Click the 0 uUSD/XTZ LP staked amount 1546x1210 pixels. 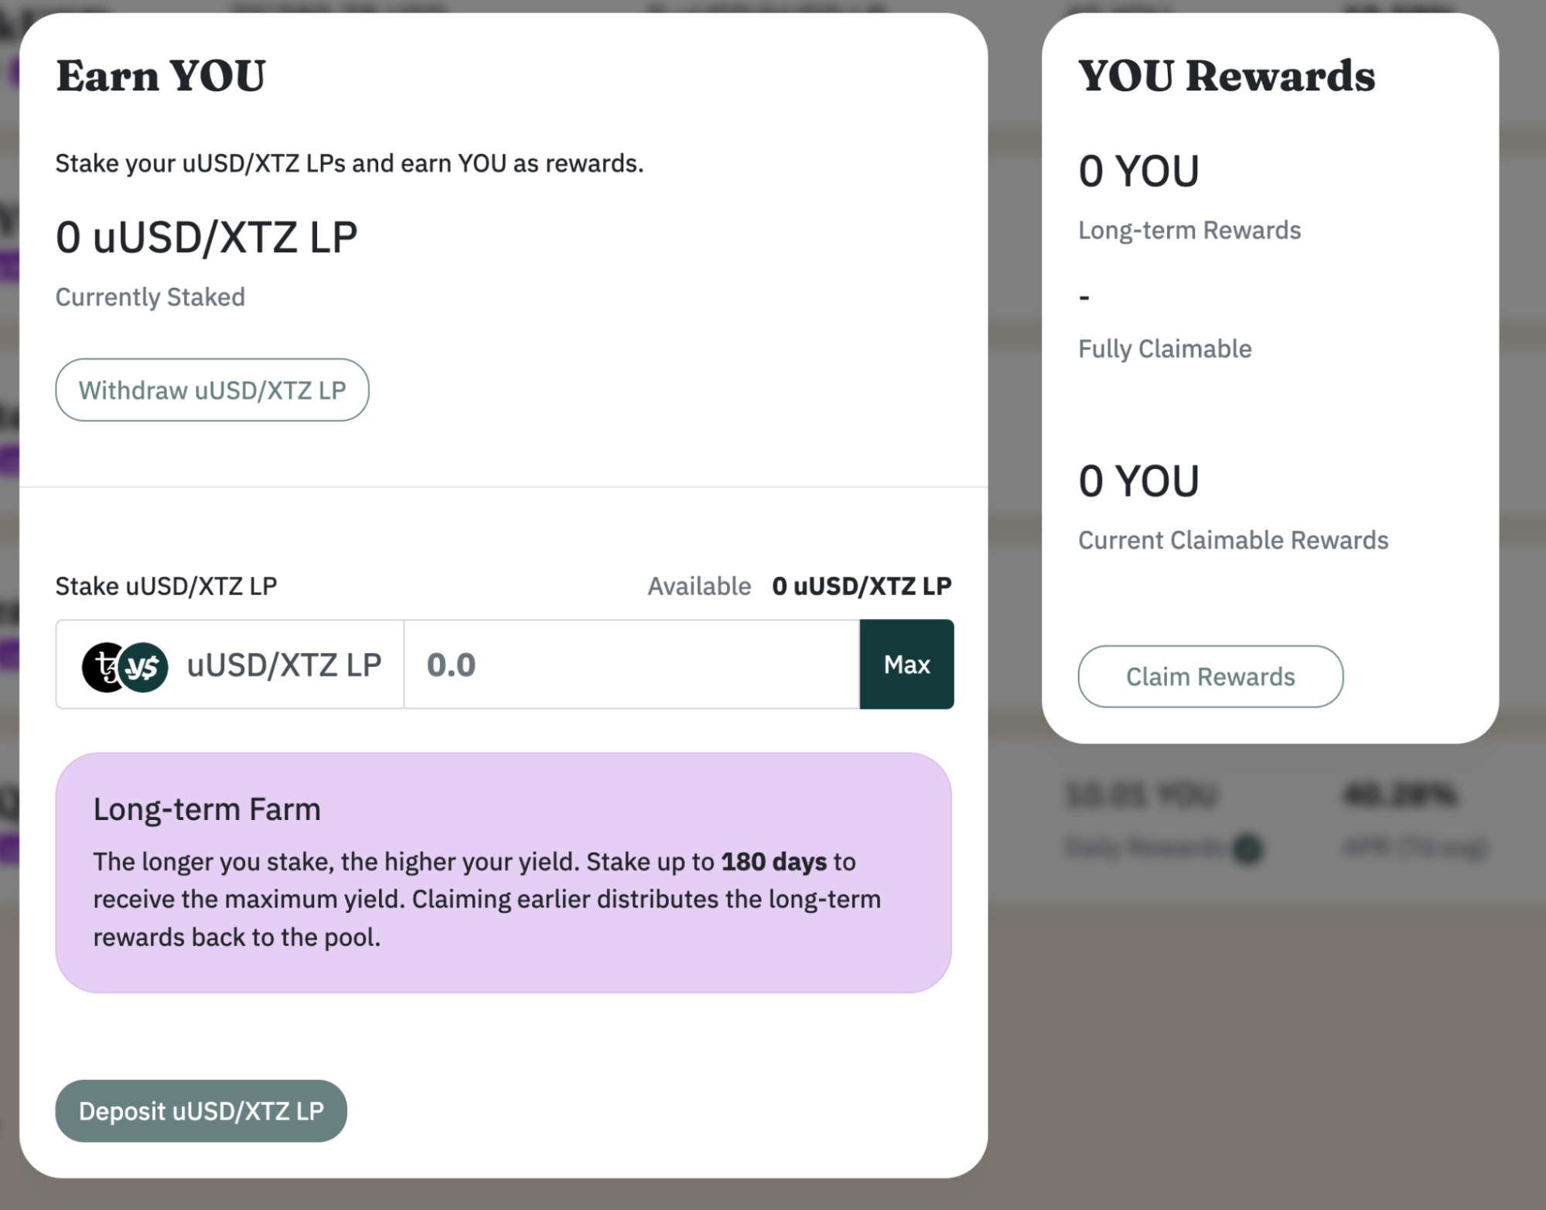206,238
